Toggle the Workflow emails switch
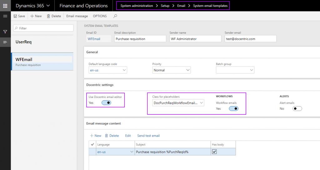This screenshot has width=320, height=170. pos(234,109)
